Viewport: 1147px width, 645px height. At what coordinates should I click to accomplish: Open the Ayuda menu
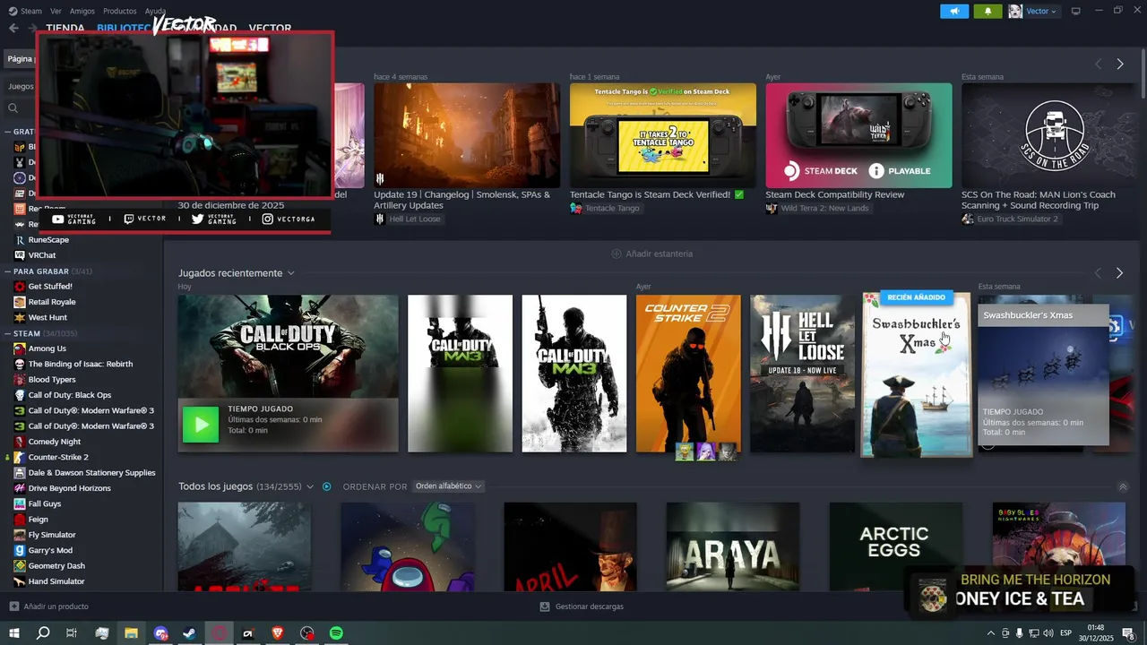pos(155,11)
